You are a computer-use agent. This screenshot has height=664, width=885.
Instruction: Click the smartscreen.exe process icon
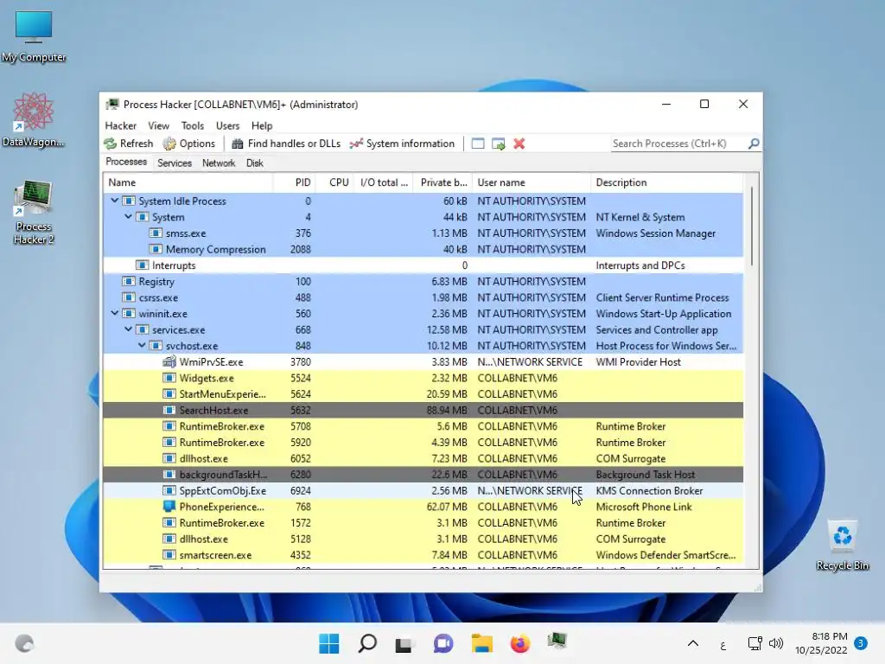pos(169,555)
